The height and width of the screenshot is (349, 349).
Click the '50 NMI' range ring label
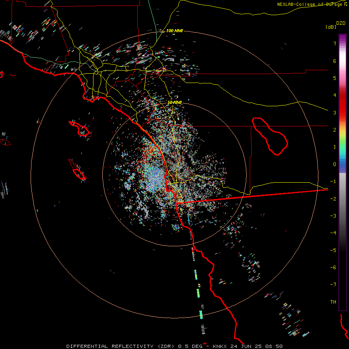tap(174, 102)
